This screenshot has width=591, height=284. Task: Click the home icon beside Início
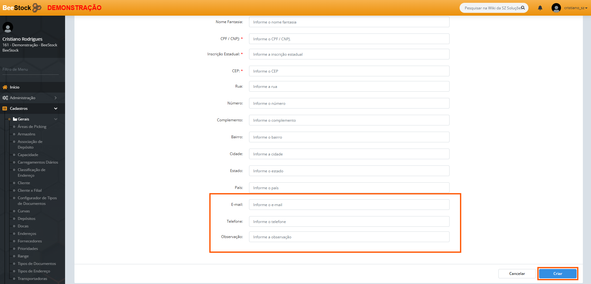5,87
